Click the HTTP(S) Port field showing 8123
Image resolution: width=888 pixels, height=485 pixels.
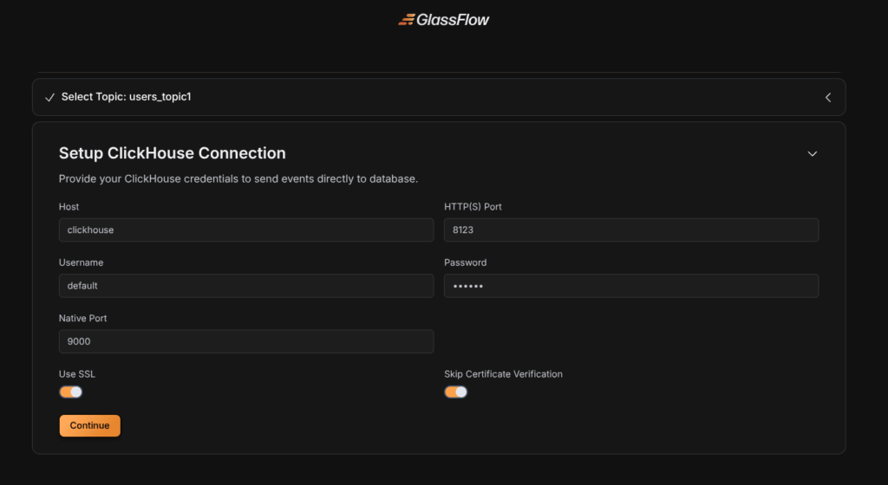pyautogui.click(x=631, y=230)
